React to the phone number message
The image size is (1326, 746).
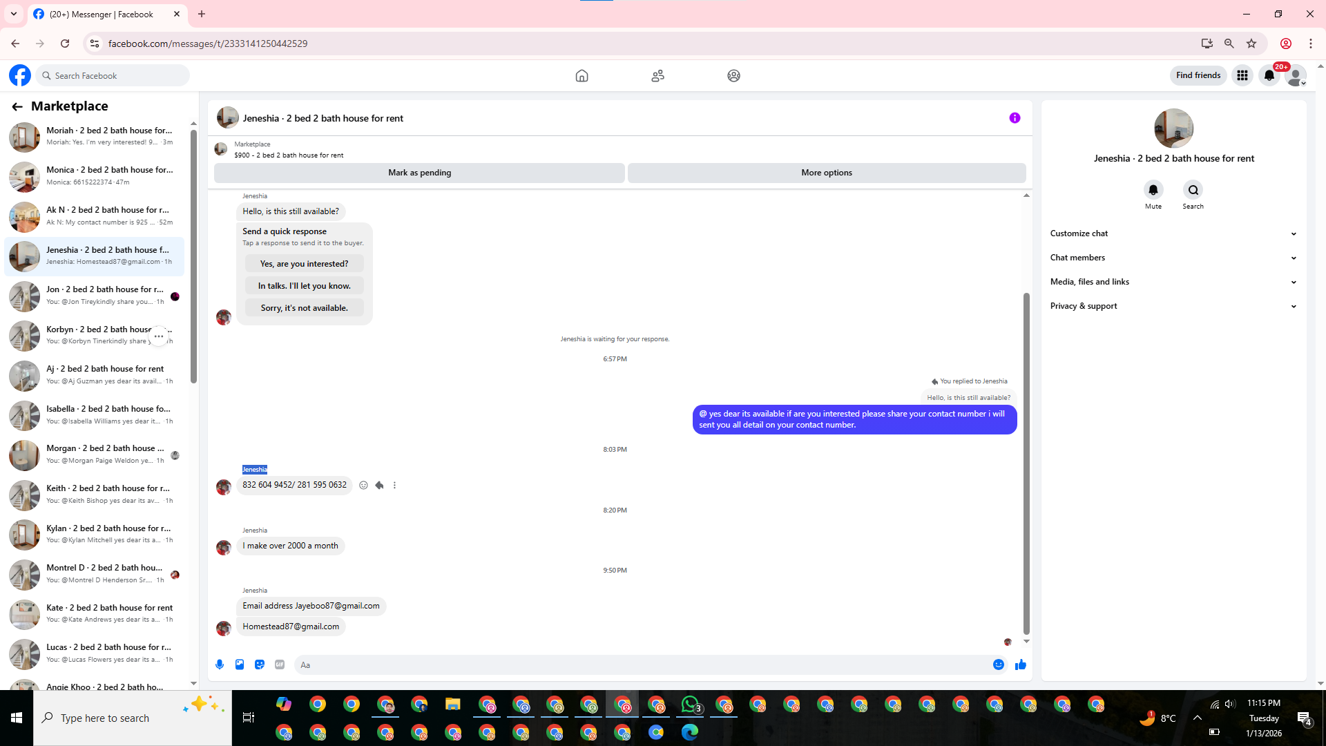coord(364,486)
